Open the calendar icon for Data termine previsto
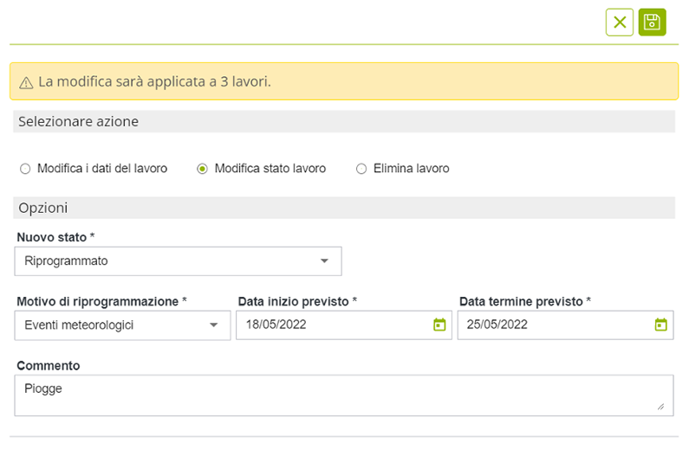 point(660,325)
